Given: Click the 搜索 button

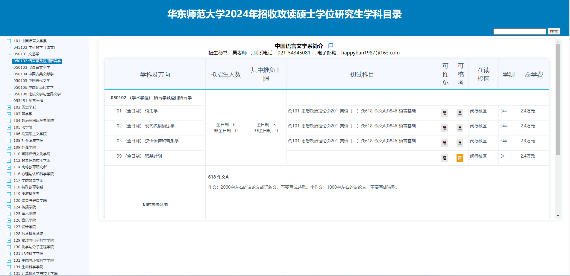Looking at the screenshot, I should pyautogui.click(x=554, y=31).
